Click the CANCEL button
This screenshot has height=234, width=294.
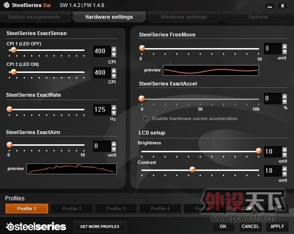pyautogui.click(x=251, y=227)
